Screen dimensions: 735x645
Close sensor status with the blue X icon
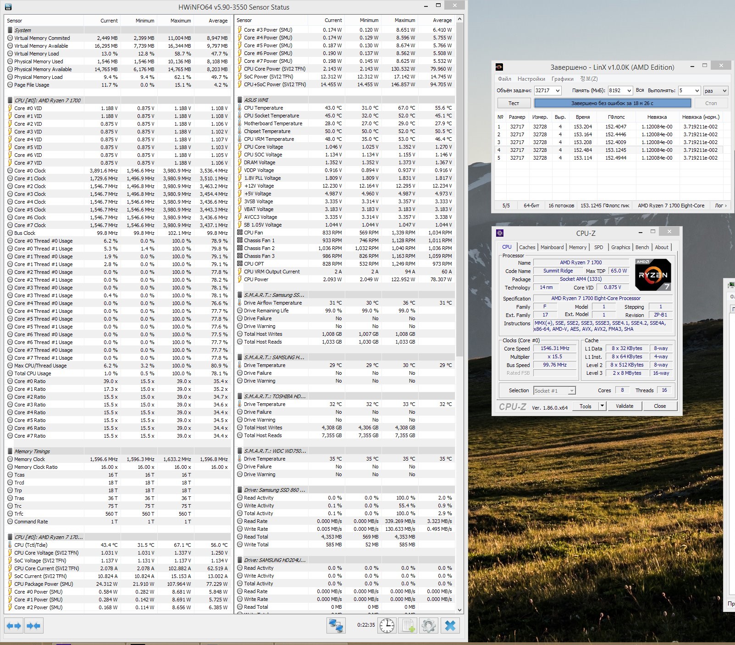coord(450,626)
